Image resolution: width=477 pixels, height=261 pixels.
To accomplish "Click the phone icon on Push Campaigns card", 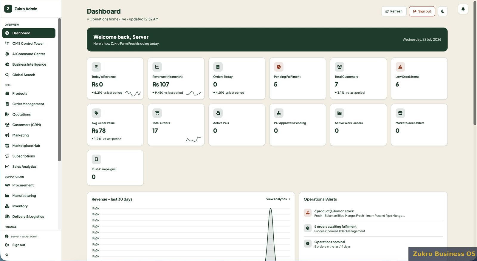I will 96,159.
